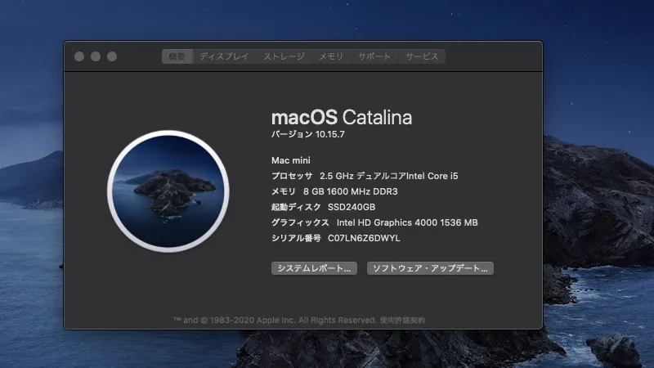Switch to the 概要 tab

click(177, 56)
